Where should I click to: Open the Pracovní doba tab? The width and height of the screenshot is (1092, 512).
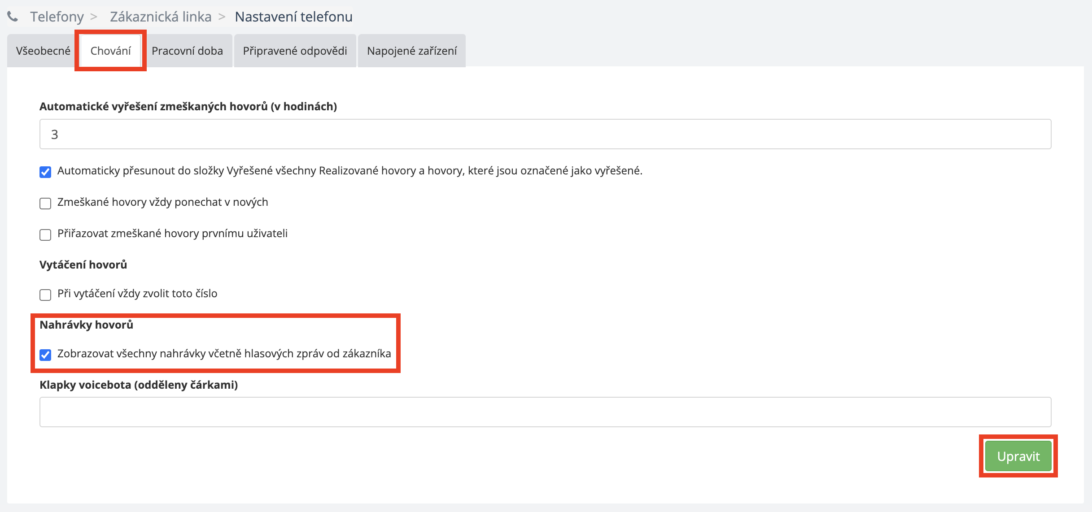(187, 51)
